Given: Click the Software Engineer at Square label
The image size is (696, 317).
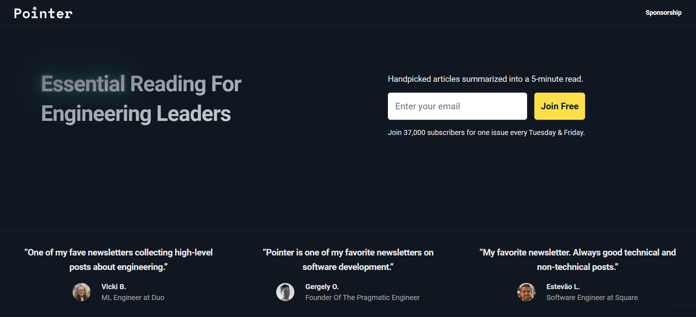Looking at the screenshot, I should click(592, 297).
